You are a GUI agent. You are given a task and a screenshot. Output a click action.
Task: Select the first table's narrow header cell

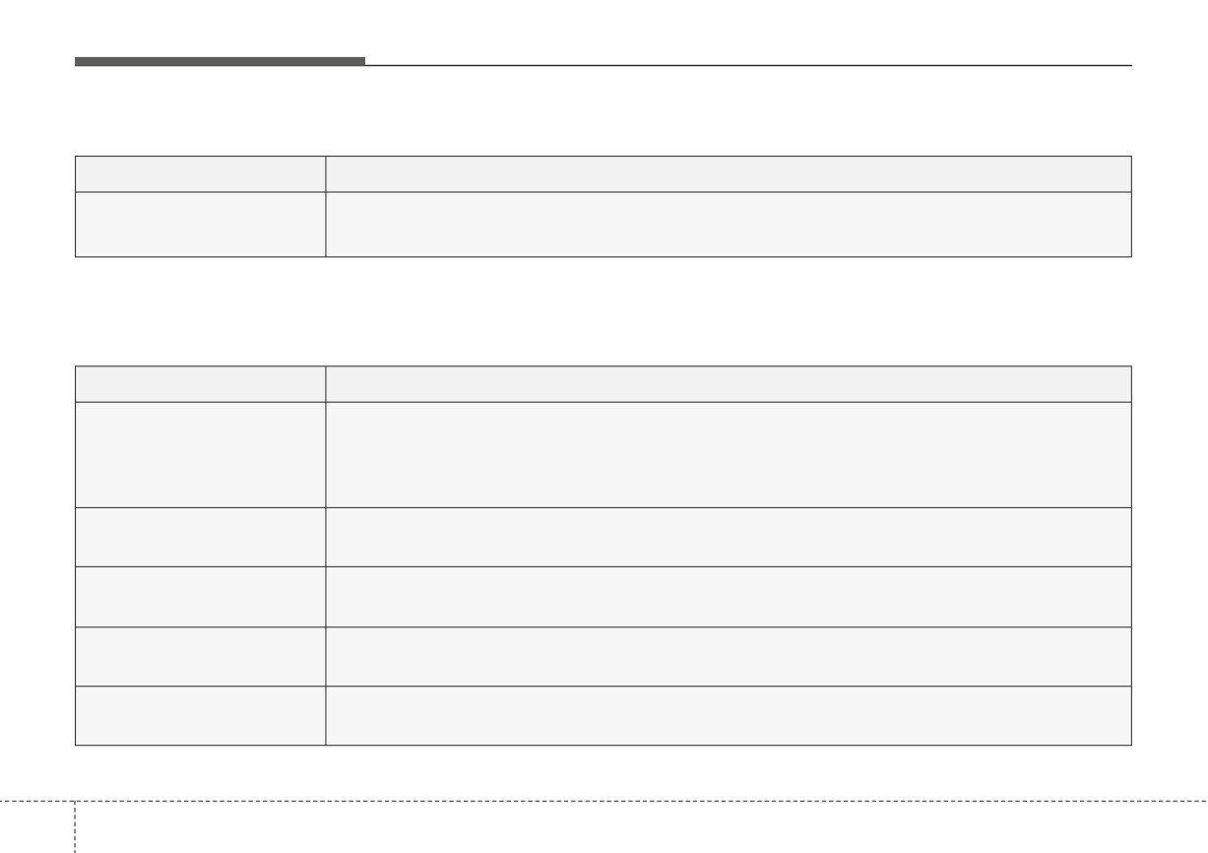200,173
